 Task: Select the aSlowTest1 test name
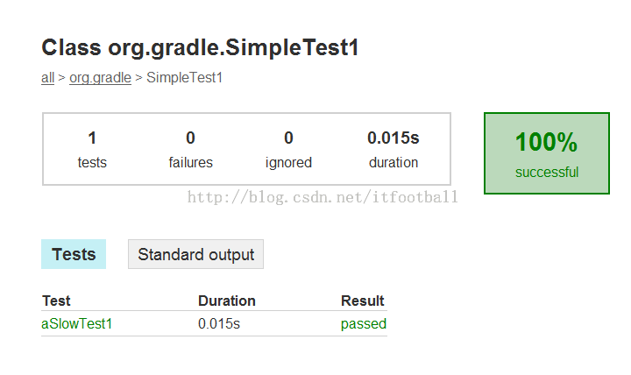tap(77, 324)
